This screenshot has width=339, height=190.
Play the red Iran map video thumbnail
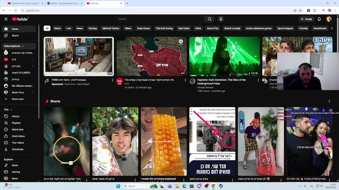(x=151, y=56)
